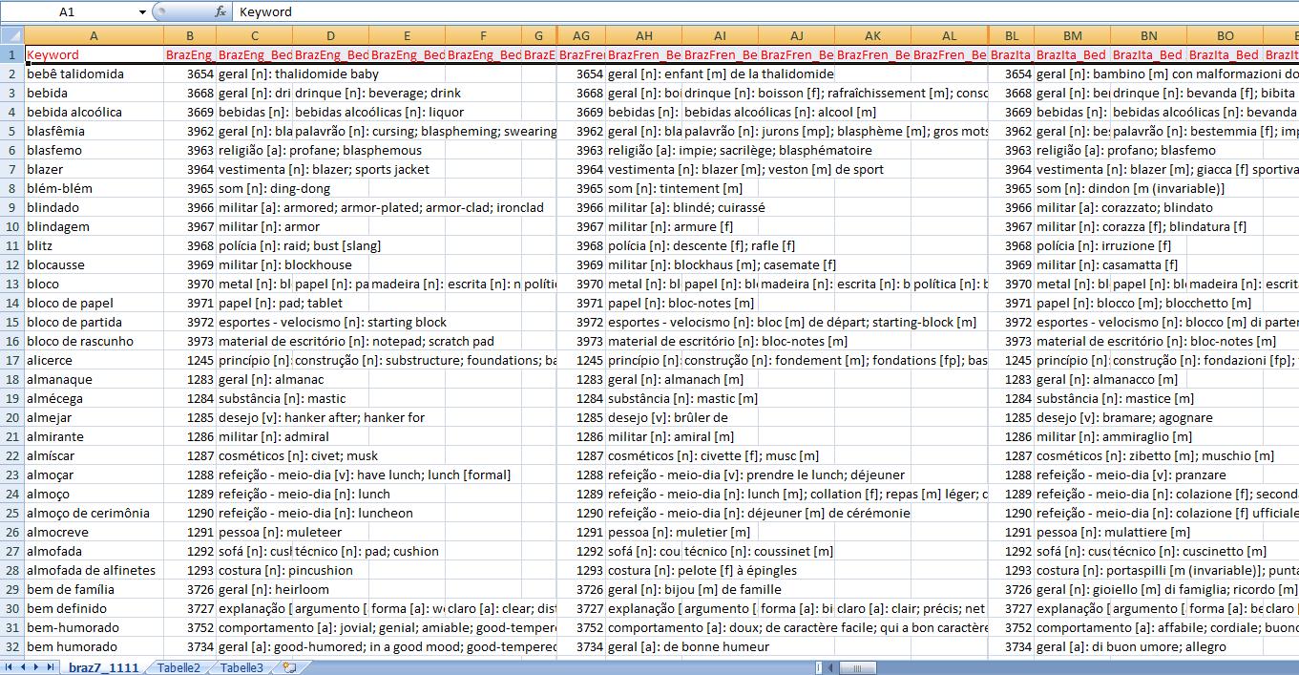Click previous sheet tab arrow
The width and height of the screenshot is (1299, 675).
click(24, 667)
